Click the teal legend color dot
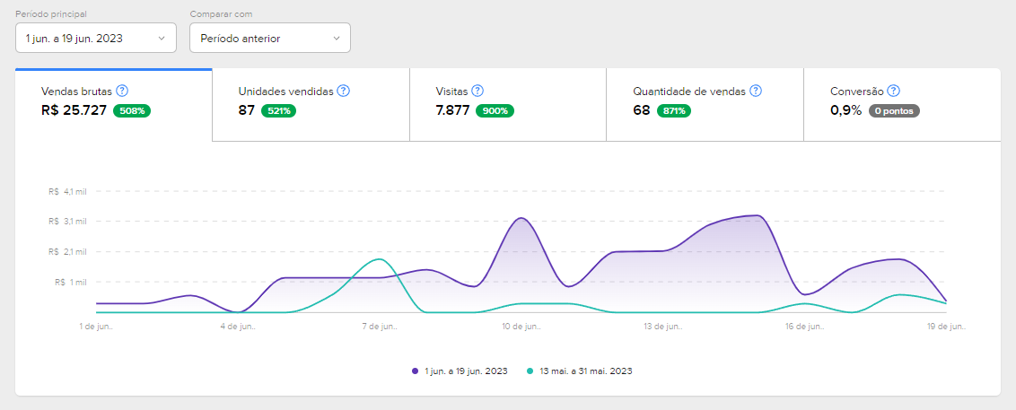The height and width of the screenshot is (410, 1016). point(530,371)
